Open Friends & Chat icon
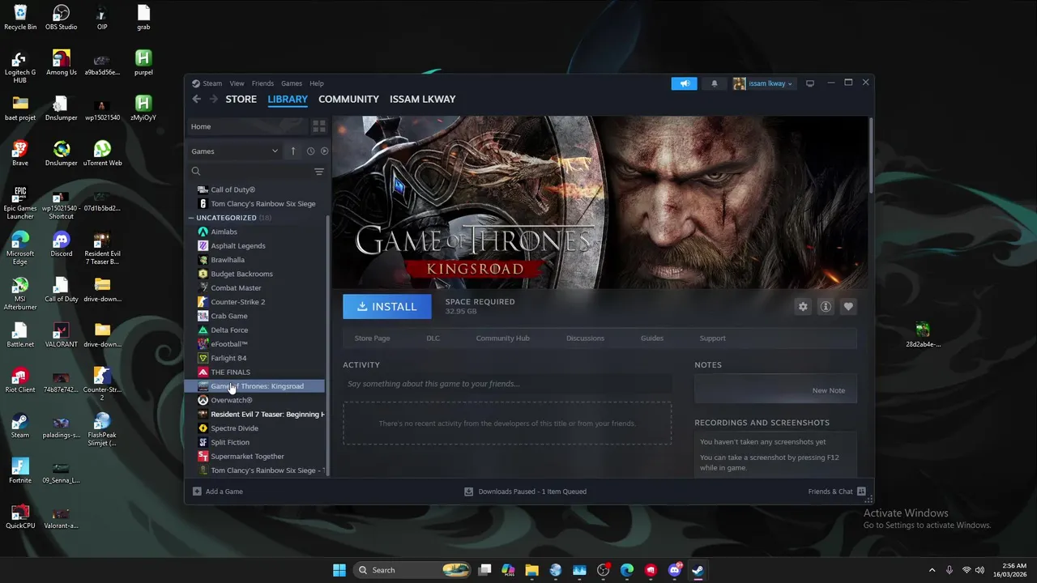 pyautogui.click(x=861, y=492)
